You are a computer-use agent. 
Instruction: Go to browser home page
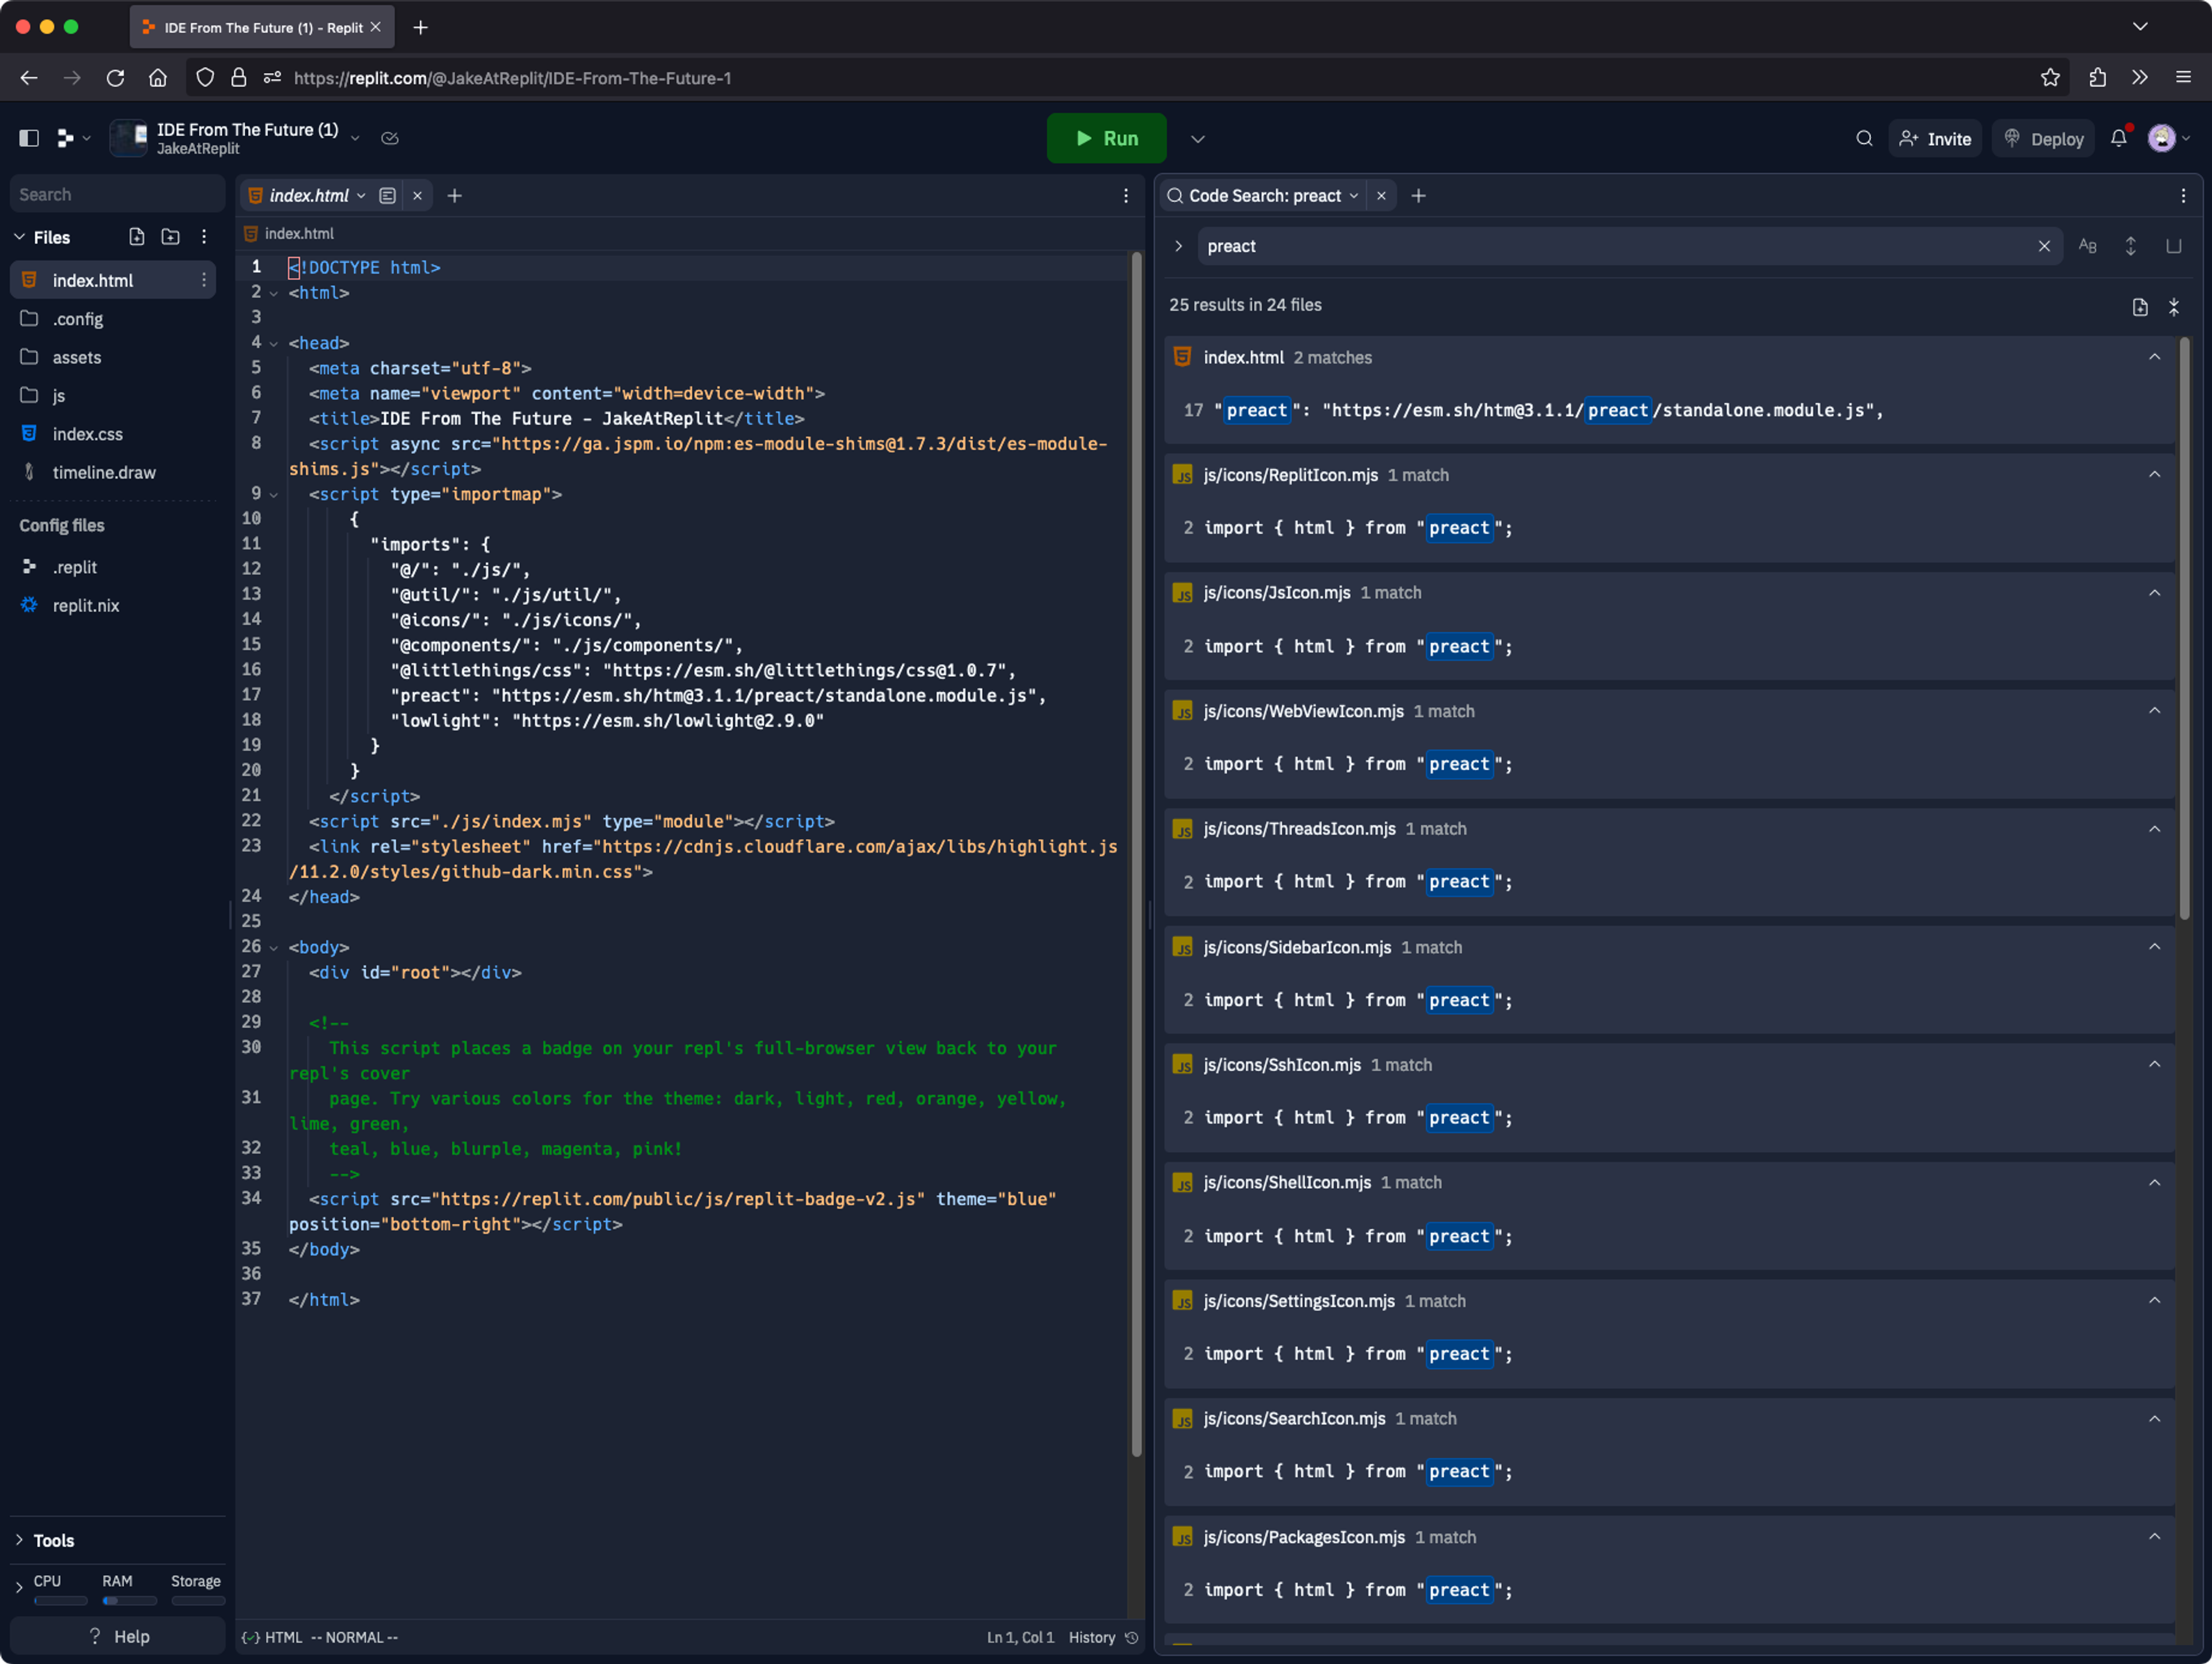pyautogui.click(x=158, y=78)
